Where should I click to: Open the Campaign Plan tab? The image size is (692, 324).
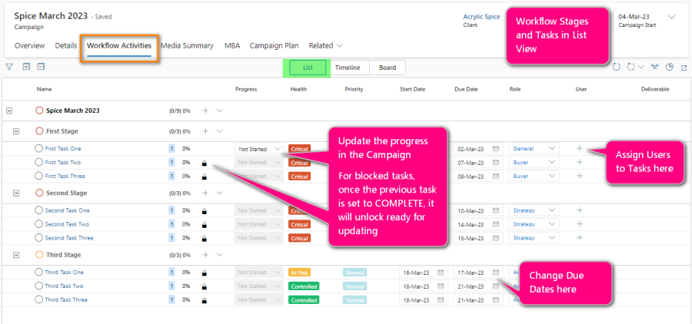[x=274, y=46]
